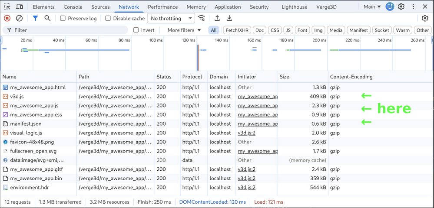Activate the inspect element picker icon

tap(7, 6)
